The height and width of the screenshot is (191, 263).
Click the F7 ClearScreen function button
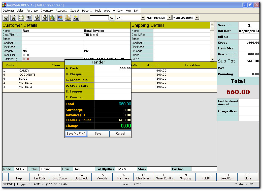pos(144,177)
